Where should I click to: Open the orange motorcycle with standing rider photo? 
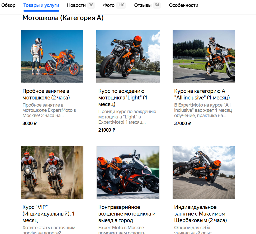52,56
